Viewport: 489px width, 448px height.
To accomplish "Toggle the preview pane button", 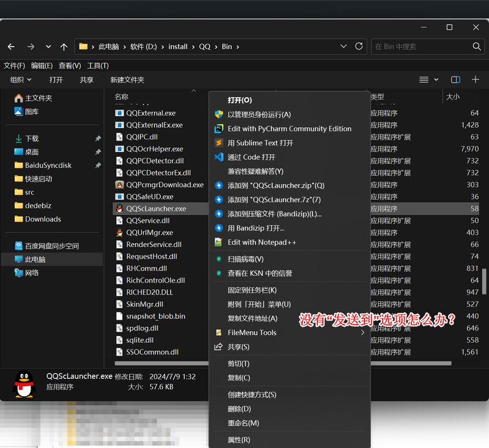I will click(x=455, y=80).
